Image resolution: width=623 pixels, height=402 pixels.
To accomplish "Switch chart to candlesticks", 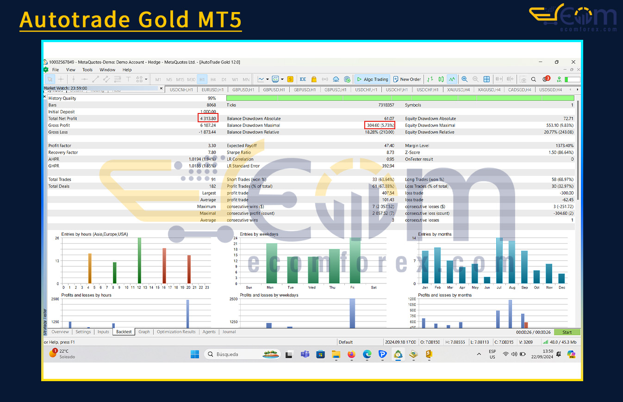I will 441,79.
